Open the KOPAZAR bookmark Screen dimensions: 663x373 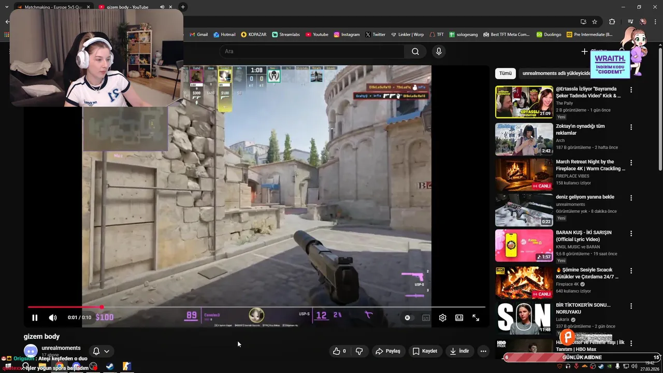coord(254,34)
